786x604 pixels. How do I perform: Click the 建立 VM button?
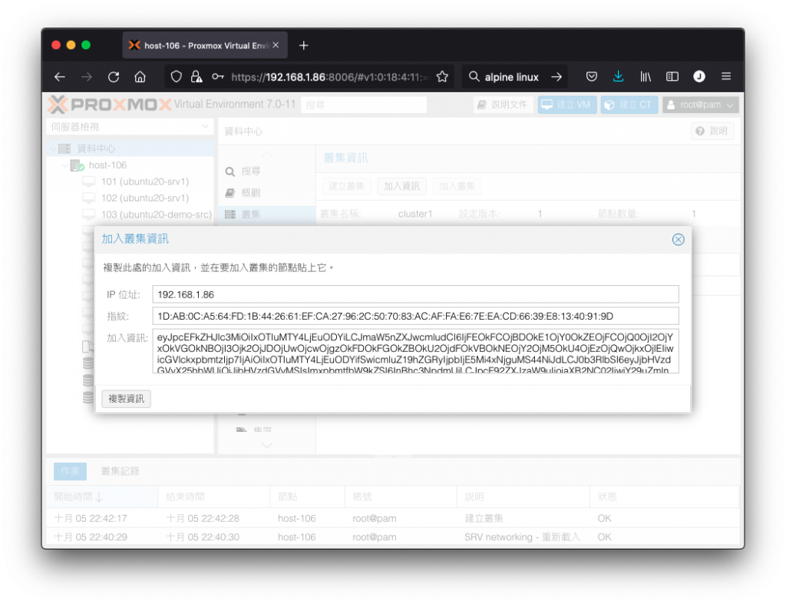coord(567,105)
